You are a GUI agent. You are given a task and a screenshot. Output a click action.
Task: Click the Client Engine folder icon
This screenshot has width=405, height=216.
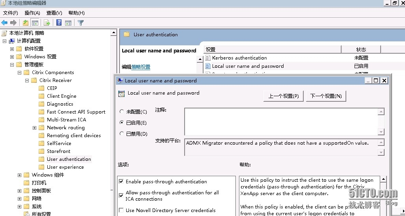point(41,96)
